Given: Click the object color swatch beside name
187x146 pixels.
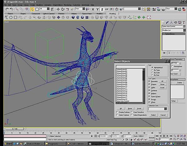Looking at the screenshot, I should (185, 26).
